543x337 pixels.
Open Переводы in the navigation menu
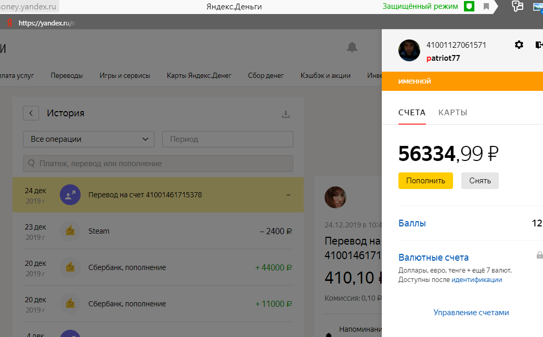(67, 75)
